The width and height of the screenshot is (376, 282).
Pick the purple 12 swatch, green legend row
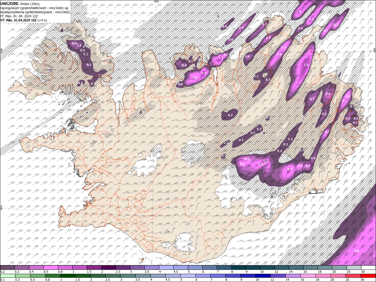pos(278,276)
